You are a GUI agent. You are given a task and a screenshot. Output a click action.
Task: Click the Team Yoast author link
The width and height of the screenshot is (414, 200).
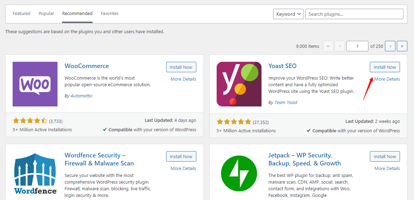pyautogui.click(x=286, y=103)
